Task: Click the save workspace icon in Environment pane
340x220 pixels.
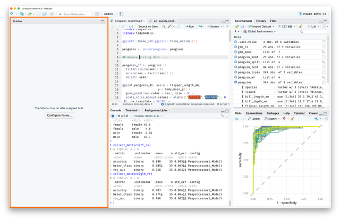Action: click(242, 27)
